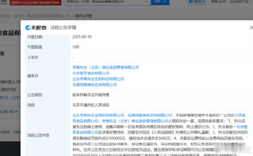Click the 被诉方 row label
This screenshot has width=253, height=156.
pos(33,76)
